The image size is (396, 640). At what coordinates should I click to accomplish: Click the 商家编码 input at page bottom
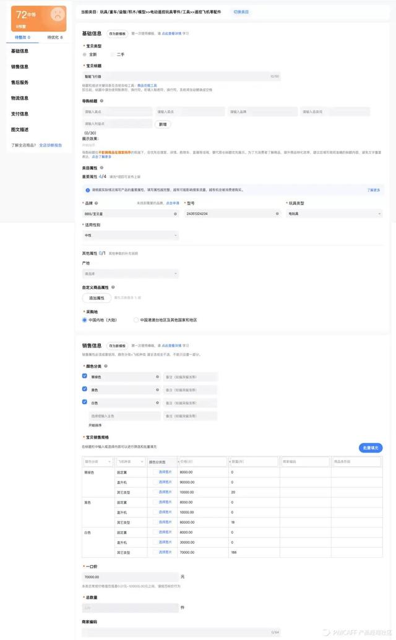point(181,632)
